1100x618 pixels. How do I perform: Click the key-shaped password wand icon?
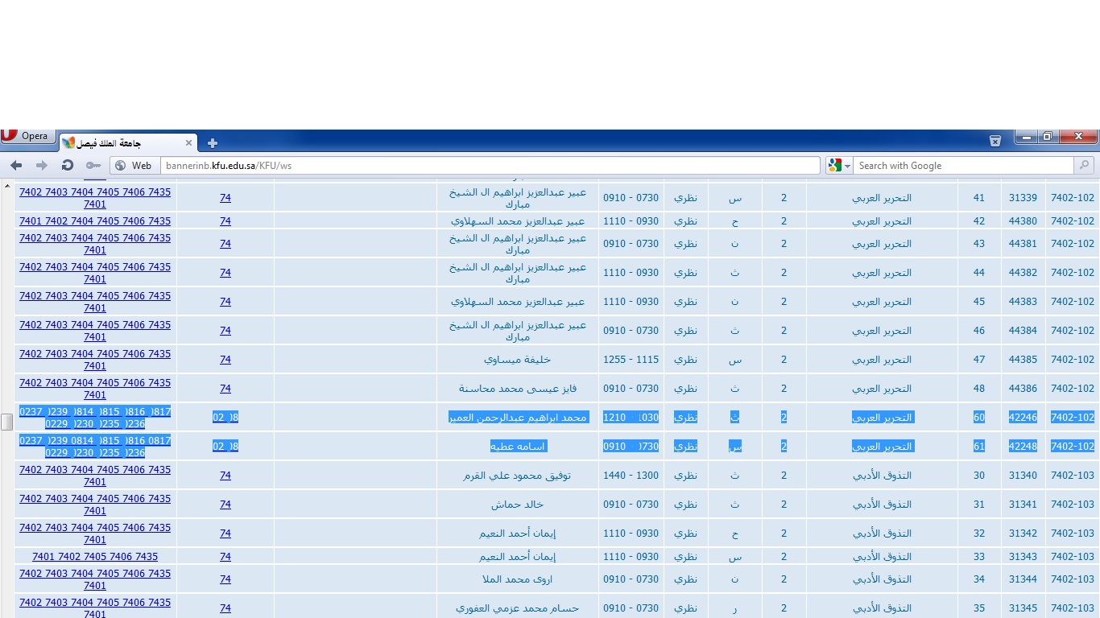[x=93, y=166]
